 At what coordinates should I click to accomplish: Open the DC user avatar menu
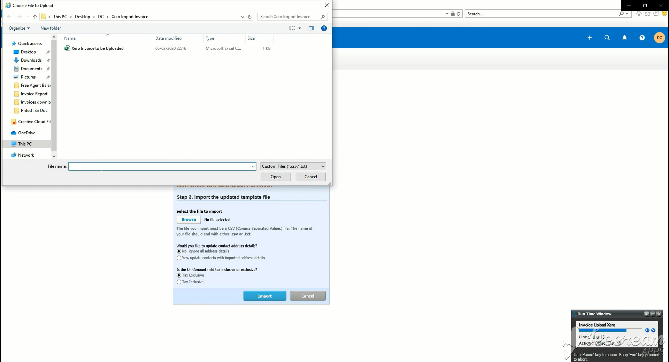pyautogui.click(x=660, y=38)
